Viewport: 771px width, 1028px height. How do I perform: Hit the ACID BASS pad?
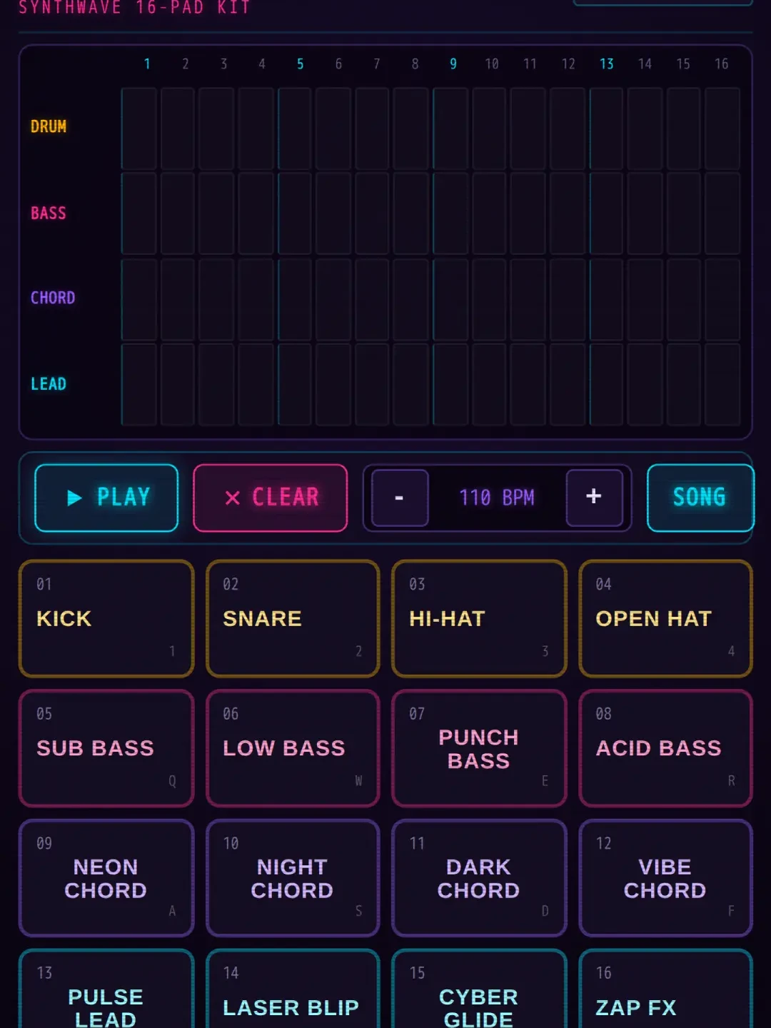coord(665,748)
